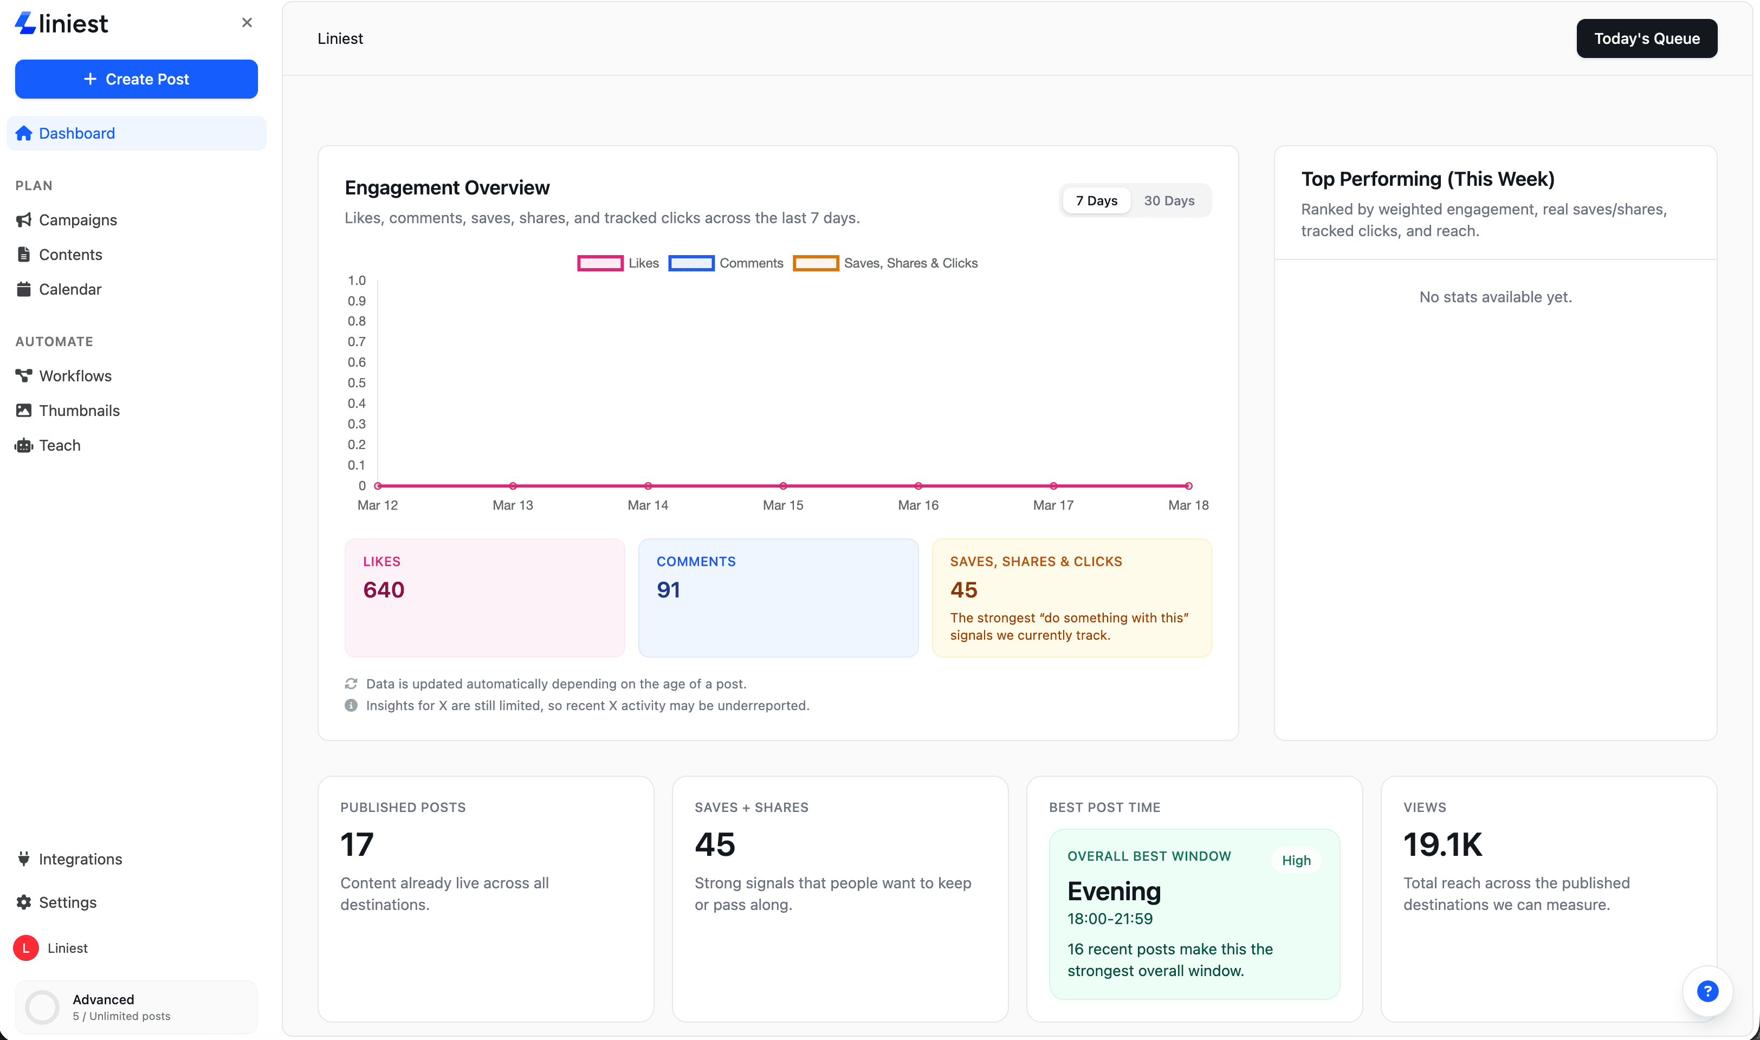
Task: Open the Integrations crown icon
Action: click(24, 859)
